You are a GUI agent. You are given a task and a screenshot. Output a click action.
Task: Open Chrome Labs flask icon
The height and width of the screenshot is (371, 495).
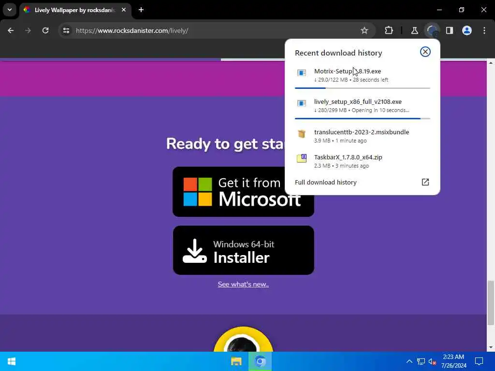[414, 30]
